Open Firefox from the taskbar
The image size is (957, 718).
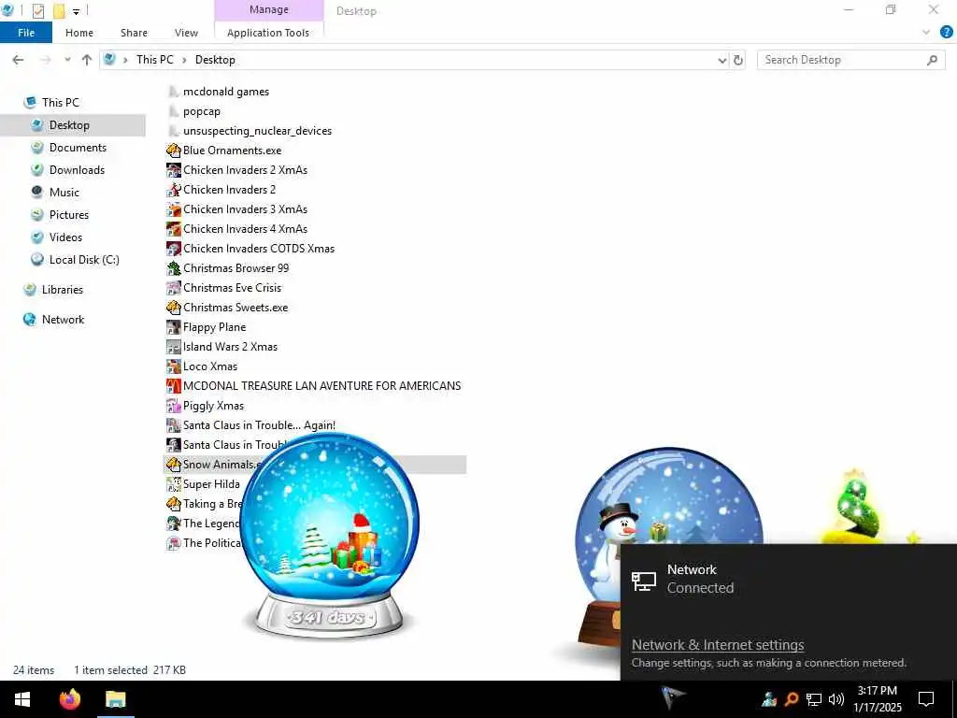pos(69,699)
